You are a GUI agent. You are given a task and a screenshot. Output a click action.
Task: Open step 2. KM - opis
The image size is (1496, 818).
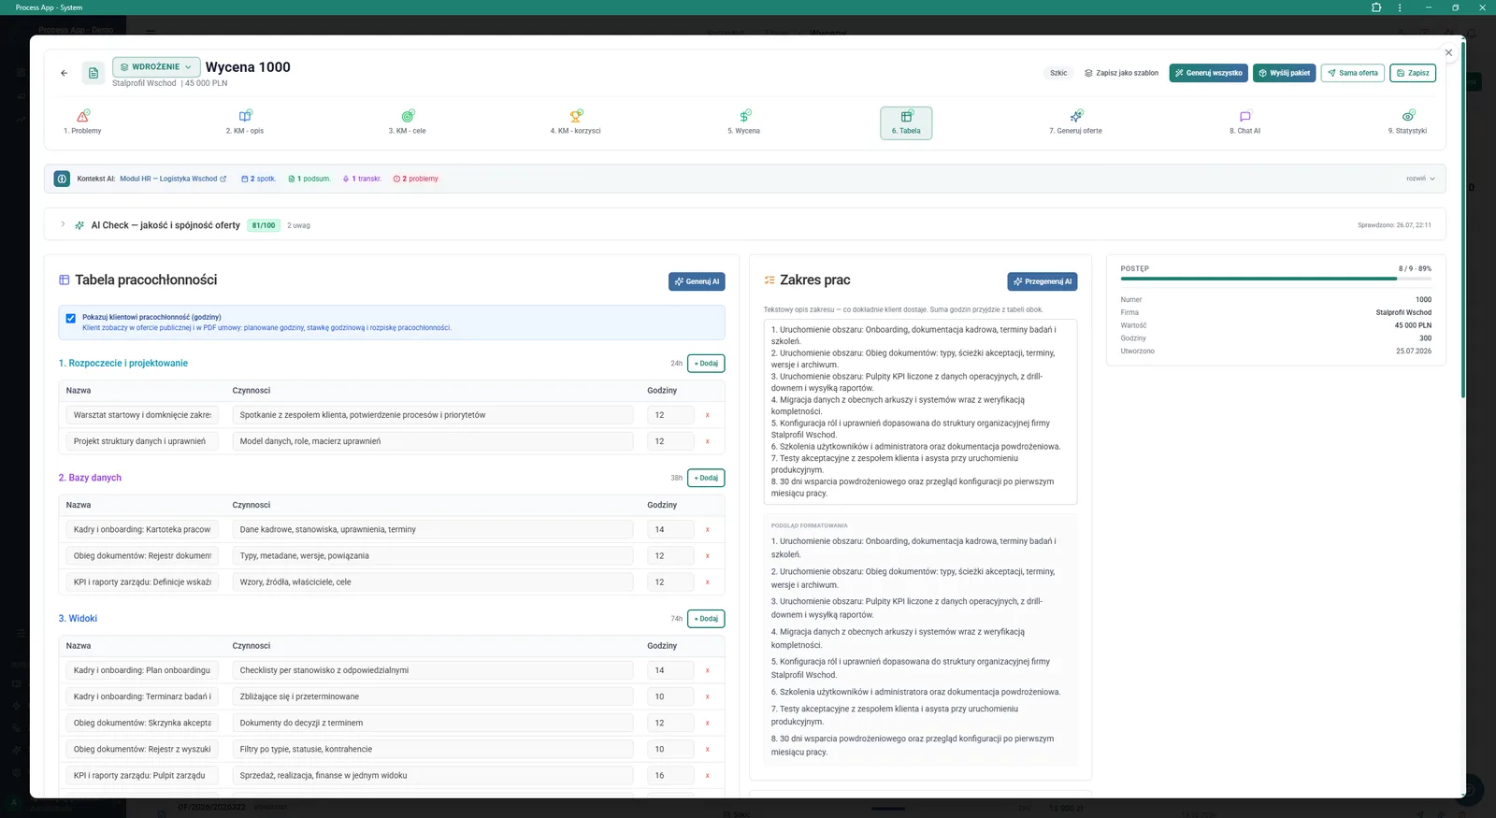click(x=245, y=122)
